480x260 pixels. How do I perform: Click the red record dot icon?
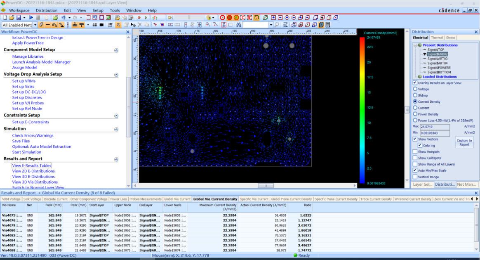(x=139, y=17)
